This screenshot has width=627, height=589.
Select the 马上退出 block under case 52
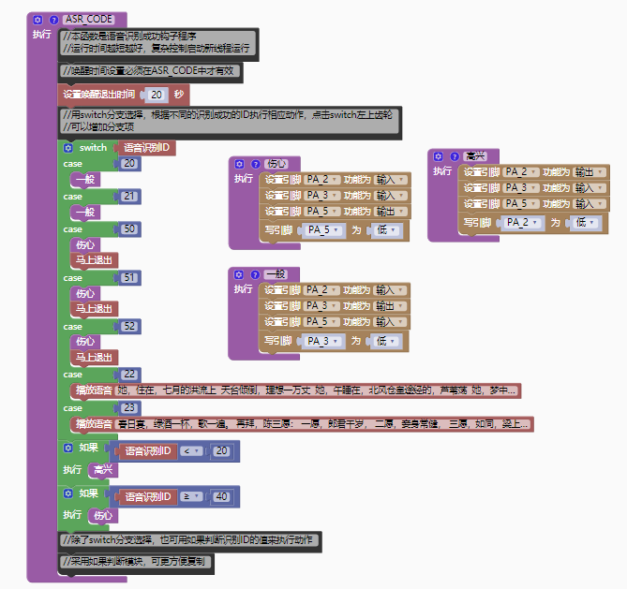(x=94, y=358)
